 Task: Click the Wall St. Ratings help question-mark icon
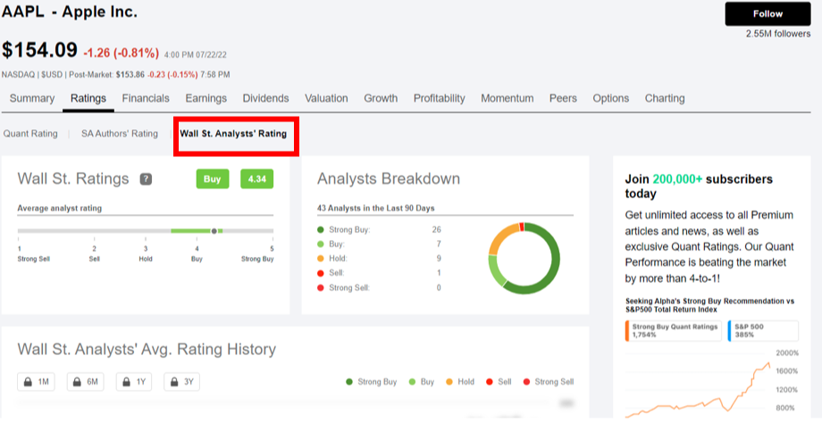(146, 179)
